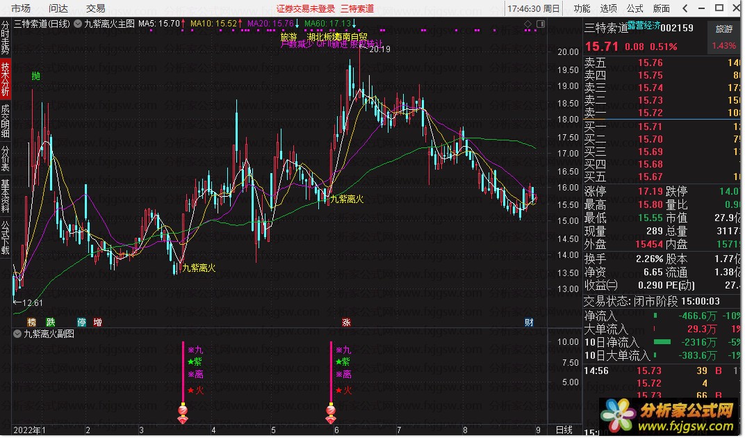
Task: Click the 换手 value 2.26%
Action: pyautogui.click(x=650, y=259)
